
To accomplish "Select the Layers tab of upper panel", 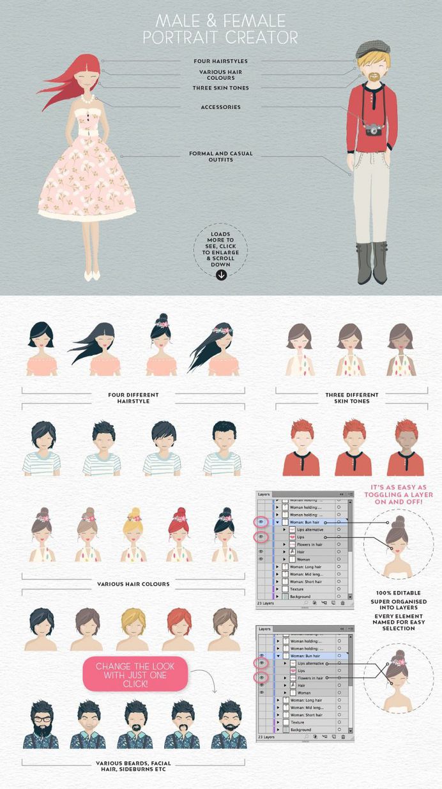I will (264, 494).
